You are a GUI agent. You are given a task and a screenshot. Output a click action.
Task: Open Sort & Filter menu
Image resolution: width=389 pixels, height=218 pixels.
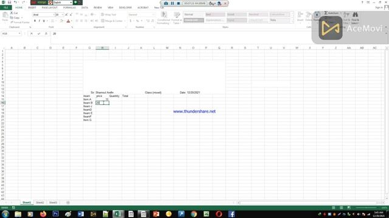(x=346, y=18)
